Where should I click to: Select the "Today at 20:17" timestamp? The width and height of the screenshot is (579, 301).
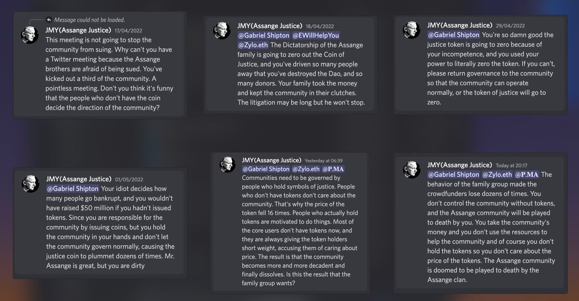[x=511, y=166]
